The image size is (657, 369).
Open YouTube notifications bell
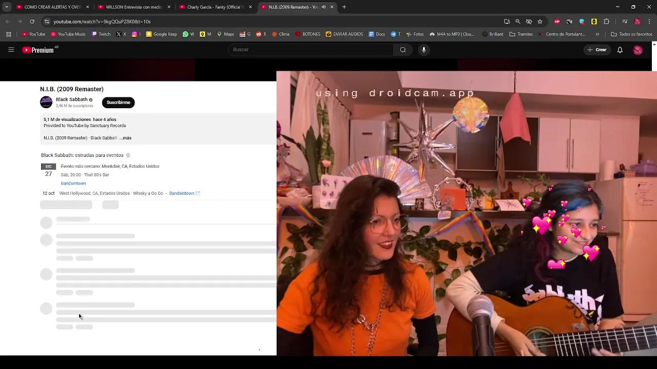[x=620, y=50]
